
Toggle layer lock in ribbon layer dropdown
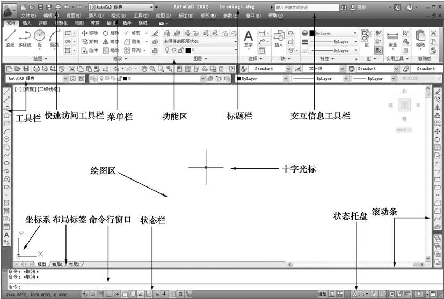click(180, 50)
